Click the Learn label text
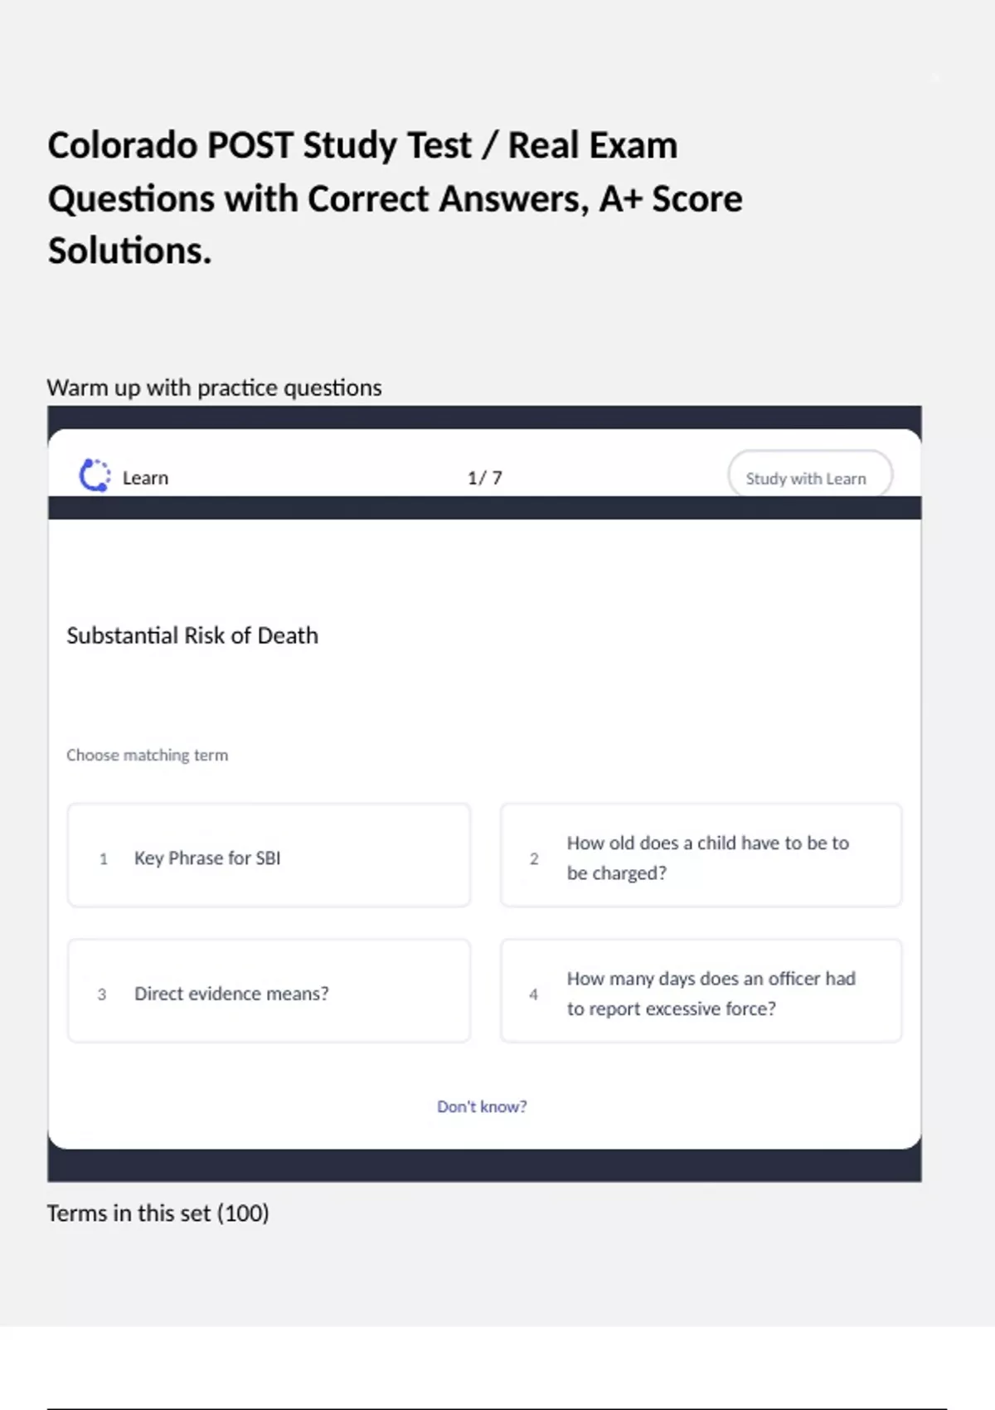995x1410 pixels. pyautogui.click(x=145, y=478)
